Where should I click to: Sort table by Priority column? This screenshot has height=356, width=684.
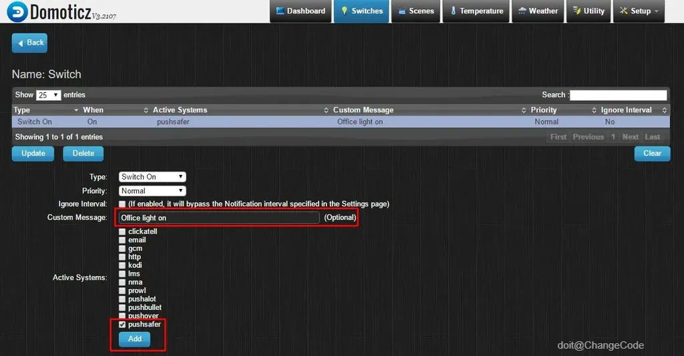pos(563,110)
